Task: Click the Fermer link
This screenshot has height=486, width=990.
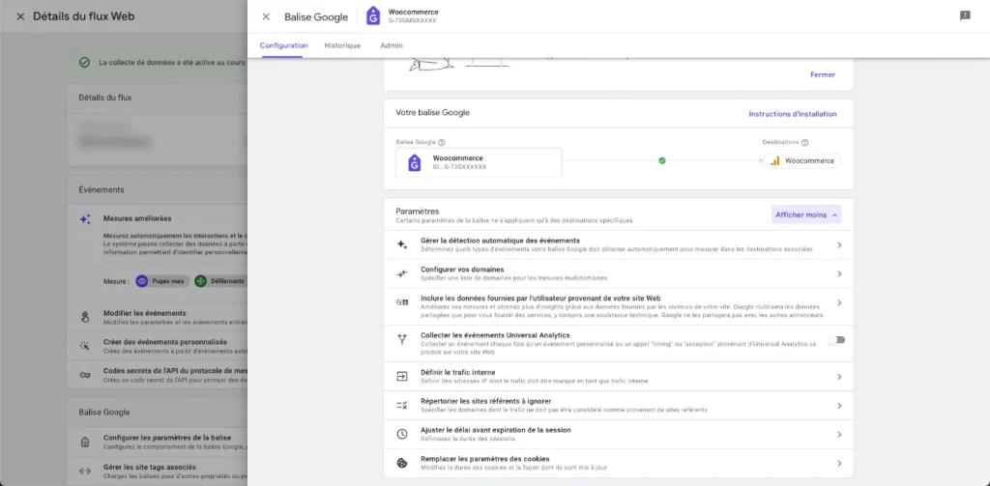Action: (823, 74)
